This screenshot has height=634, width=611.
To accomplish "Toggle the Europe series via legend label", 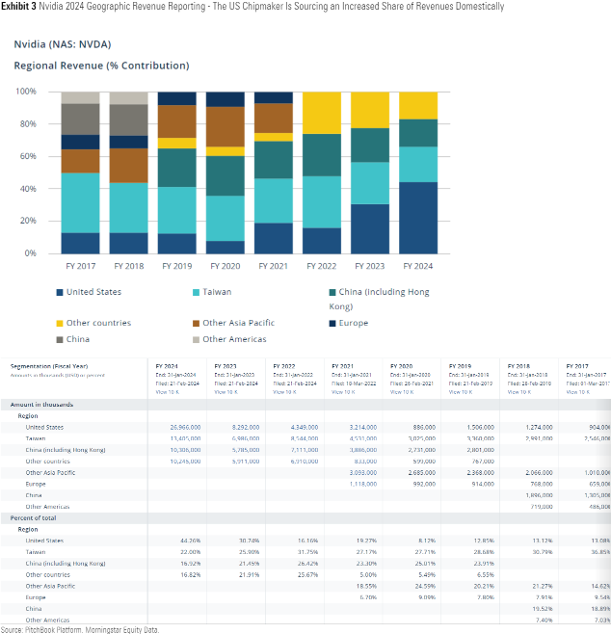I will tap(353, 323).
